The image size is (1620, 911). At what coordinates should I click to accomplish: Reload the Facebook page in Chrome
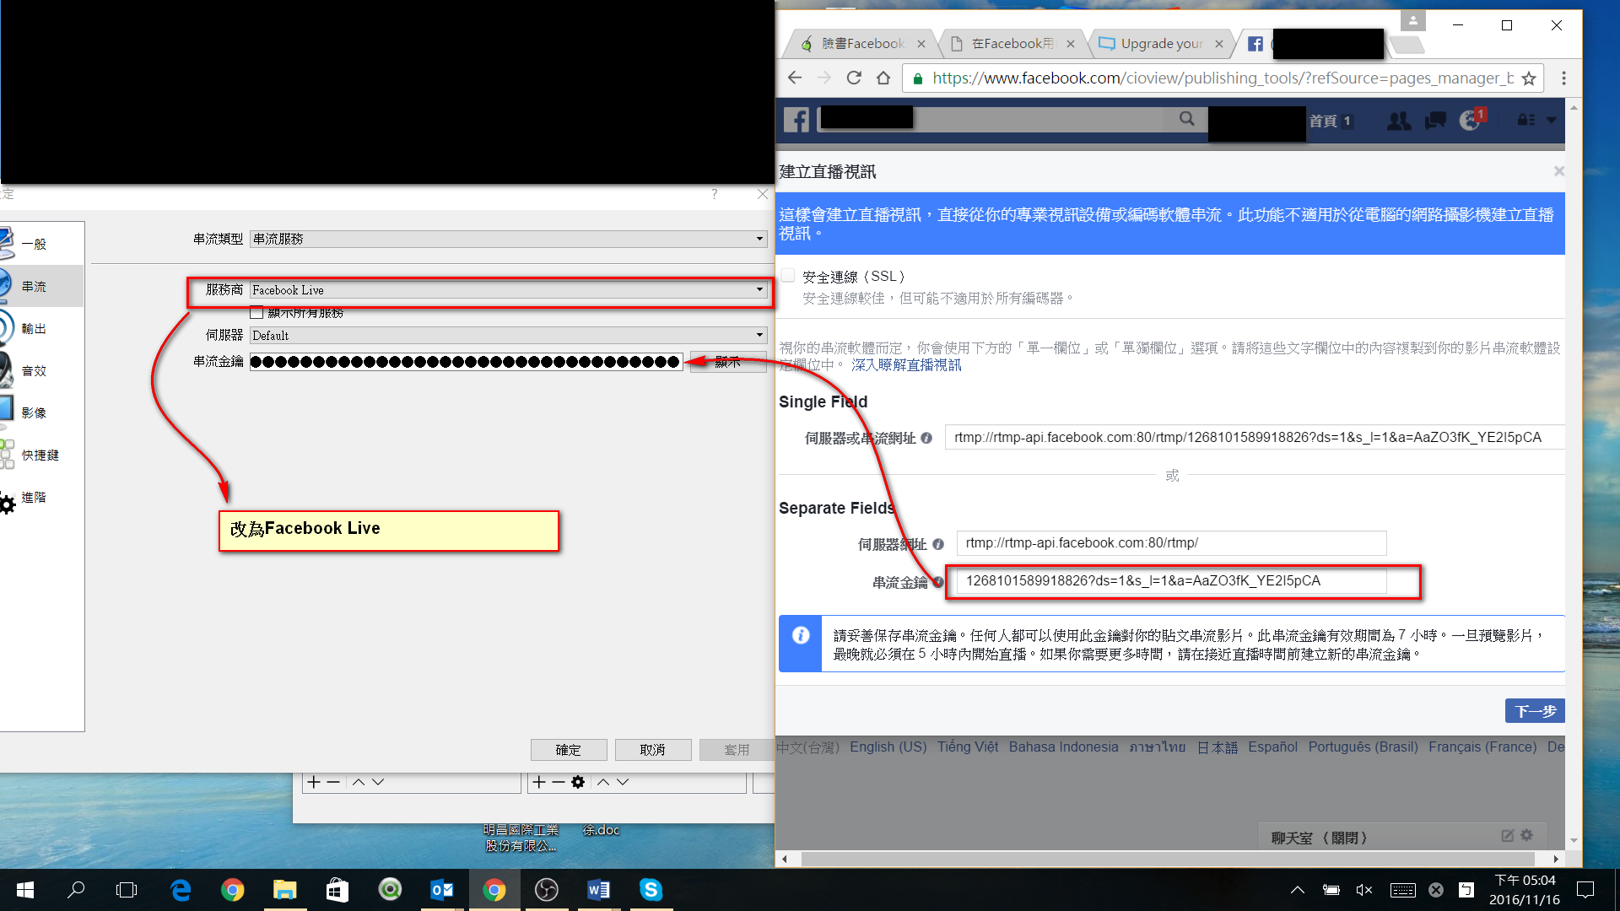tap(854, 78)
